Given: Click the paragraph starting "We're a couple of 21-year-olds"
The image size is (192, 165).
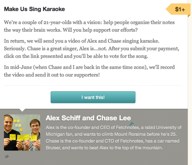Looking at the screenshot, I should [x=89, y=26].
